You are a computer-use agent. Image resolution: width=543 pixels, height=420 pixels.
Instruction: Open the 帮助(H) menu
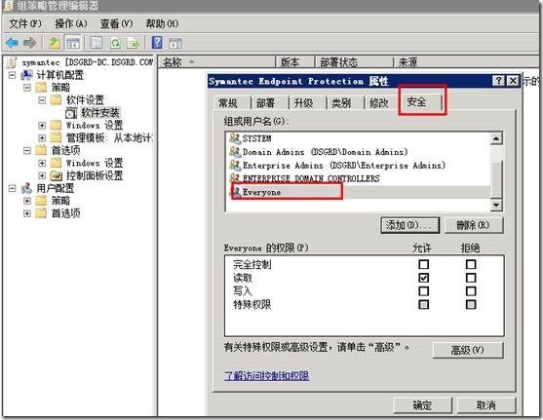[x=162, y=23]
